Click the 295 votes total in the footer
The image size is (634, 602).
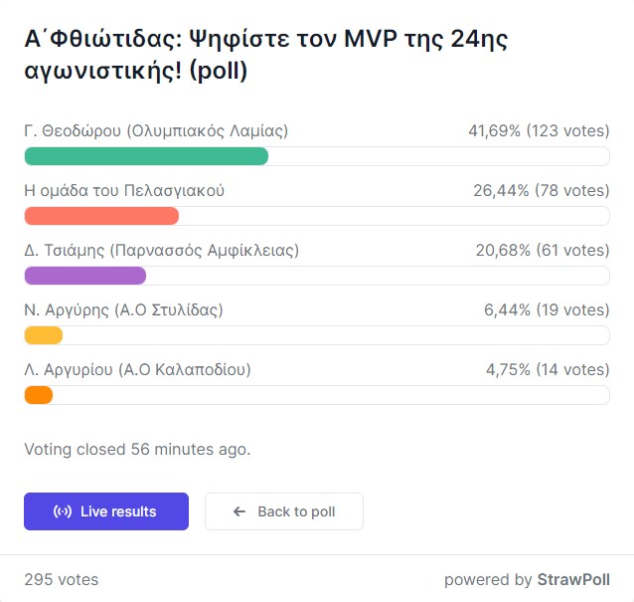pos(62,580)
